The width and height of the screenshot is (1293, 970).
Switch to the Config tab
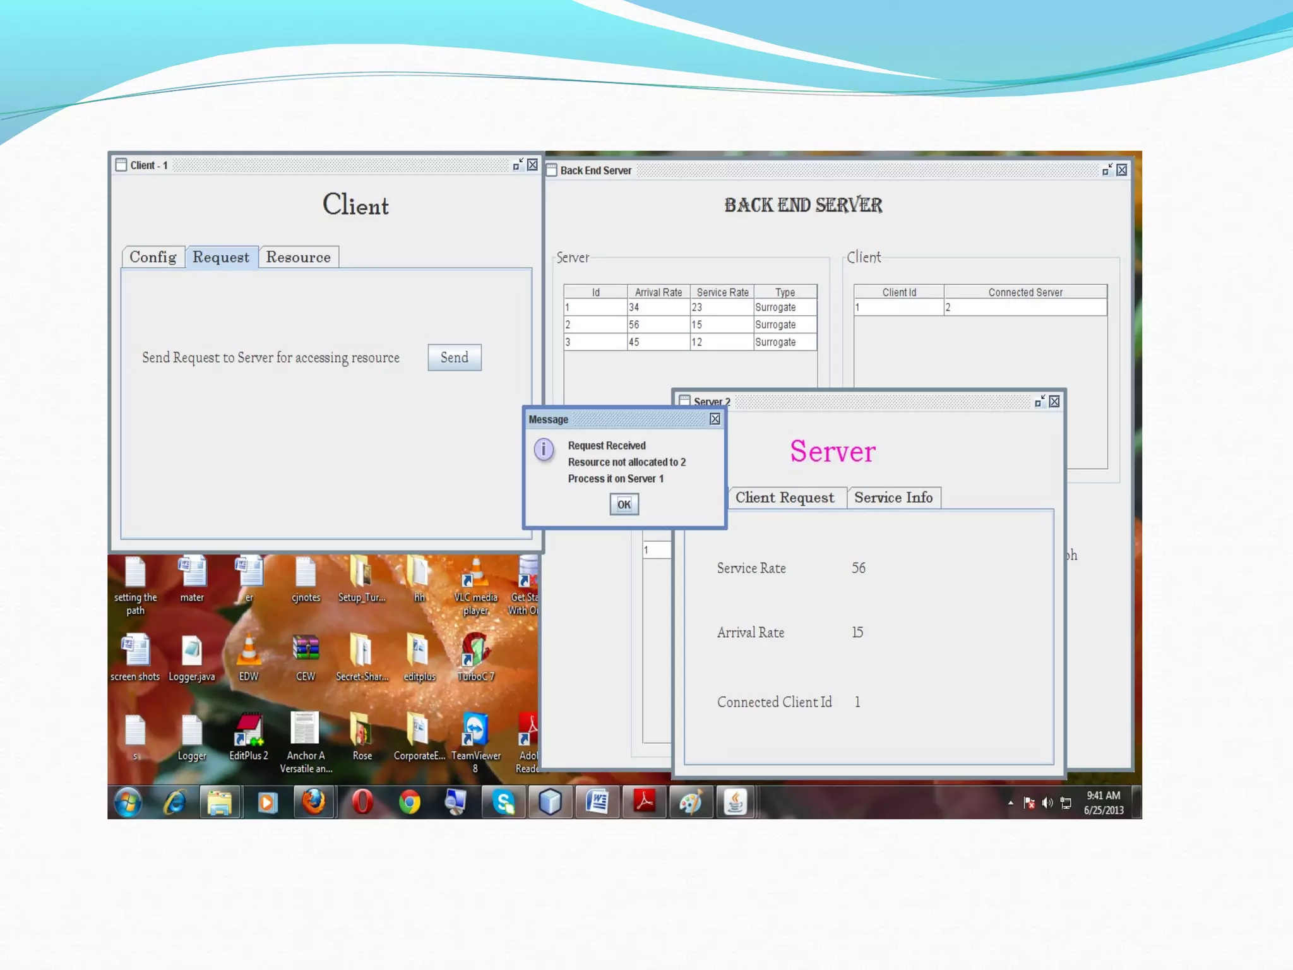click(153, 257)
